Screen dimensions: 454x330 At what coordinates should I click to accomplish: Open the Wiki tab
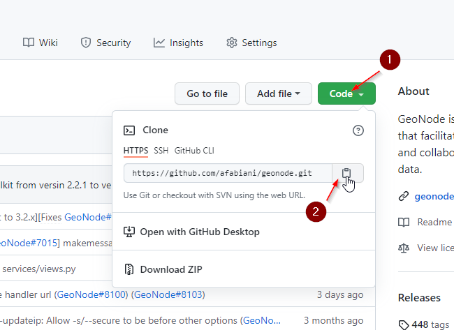point(41,43)
